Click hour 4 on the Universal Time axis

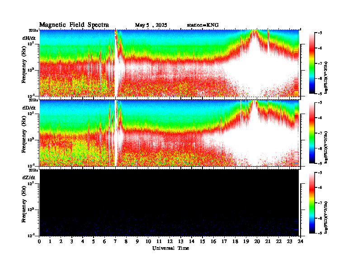[83, 241]
